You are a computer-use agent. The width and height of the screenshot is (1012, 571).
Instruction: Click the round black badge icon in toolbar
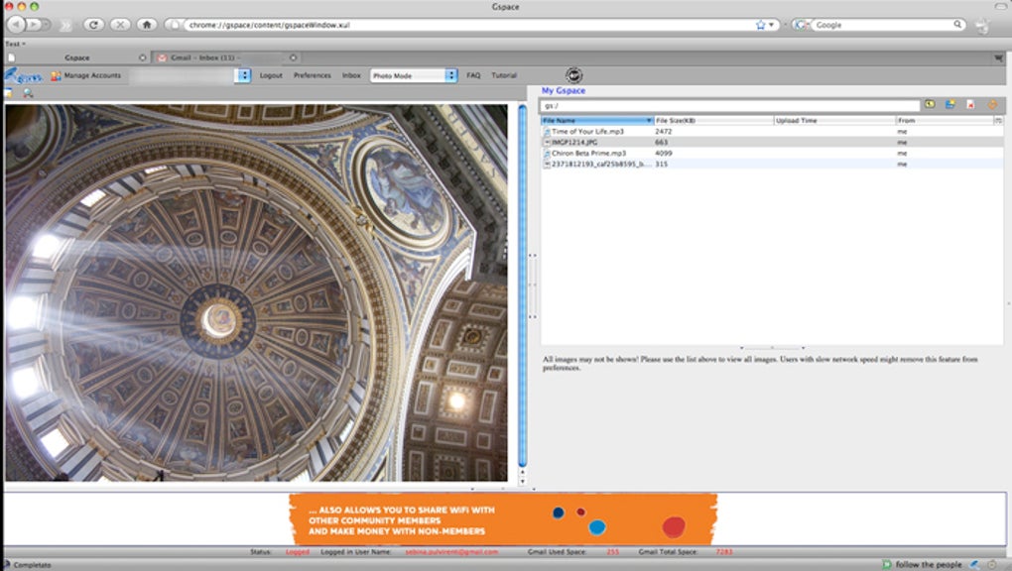coord(573,75)
